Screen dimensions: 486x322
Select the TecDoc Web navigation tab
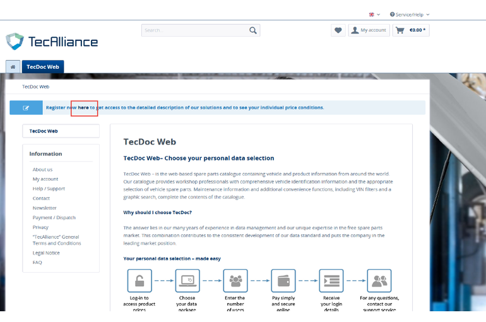pos(43,67)
